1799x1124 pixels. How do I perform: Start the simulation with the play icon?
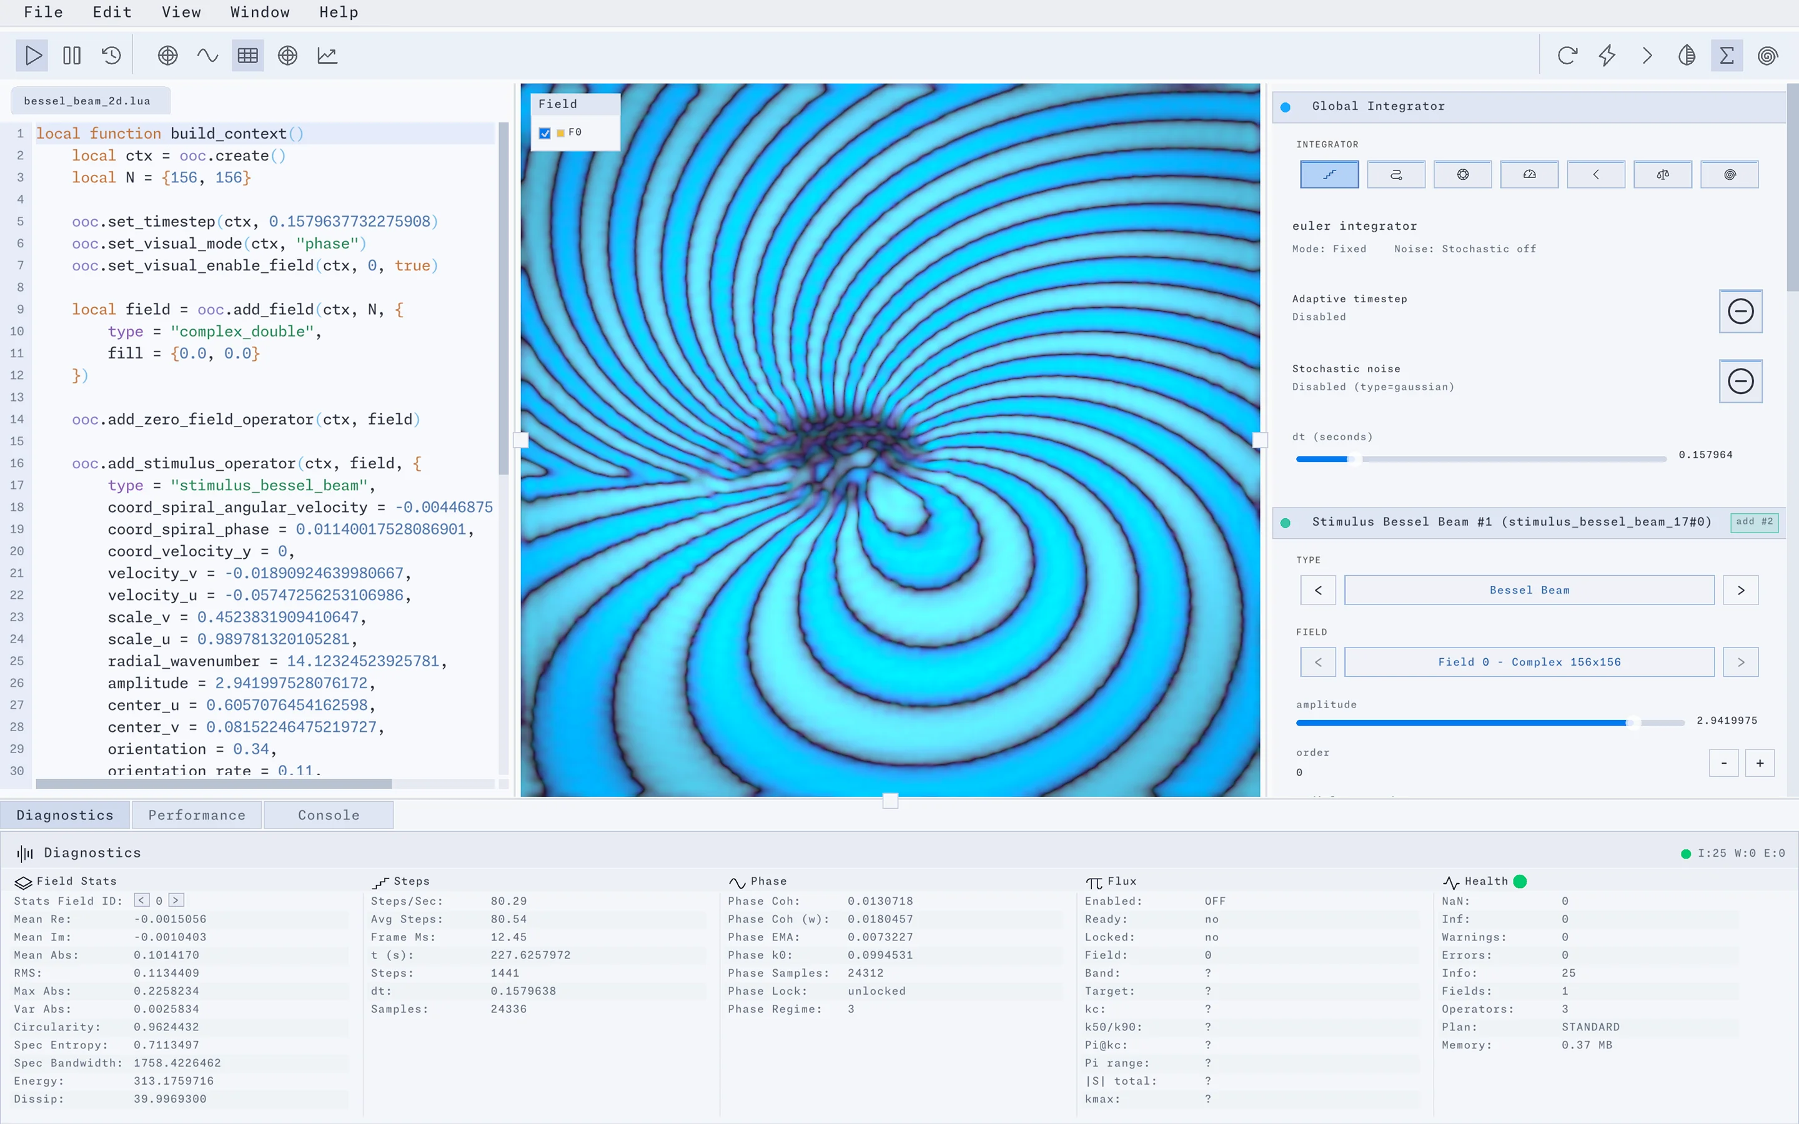tap(32, 55)
